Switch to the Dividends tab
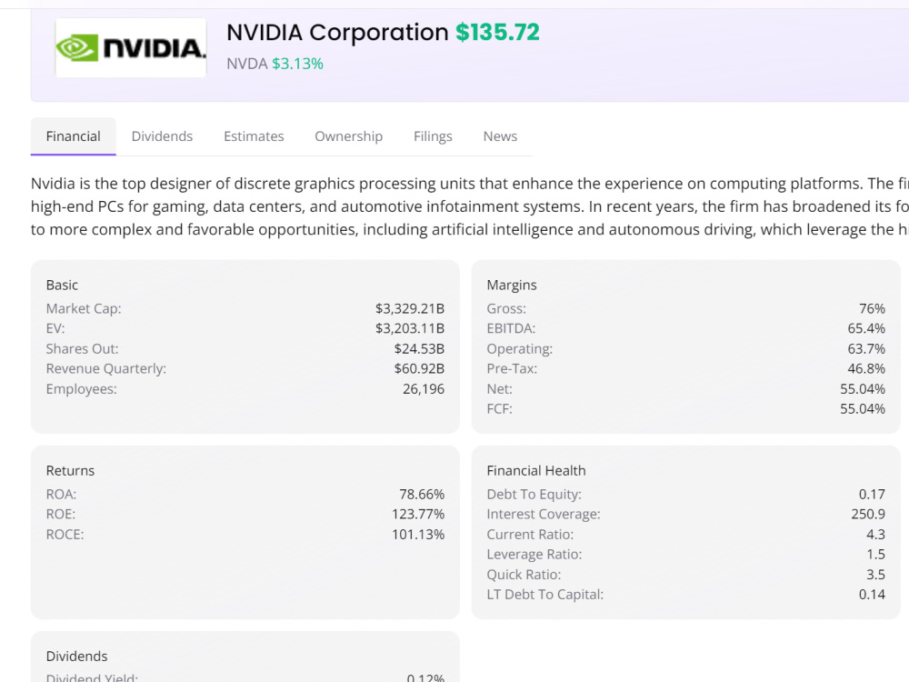 [162, 136]
